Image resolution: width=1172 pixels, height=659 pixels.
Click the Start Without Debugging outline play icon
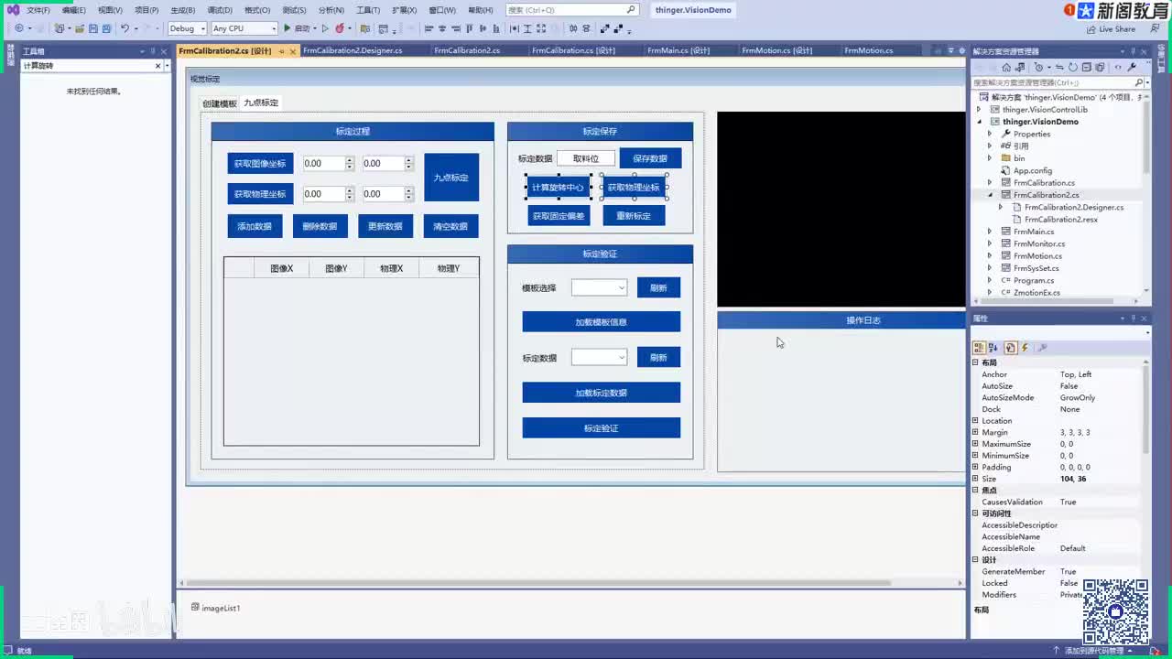[325, 28]
